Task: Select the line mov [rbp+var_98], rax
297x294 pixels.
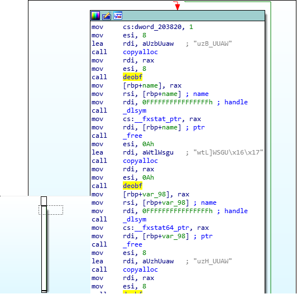Action: (140, 195)
